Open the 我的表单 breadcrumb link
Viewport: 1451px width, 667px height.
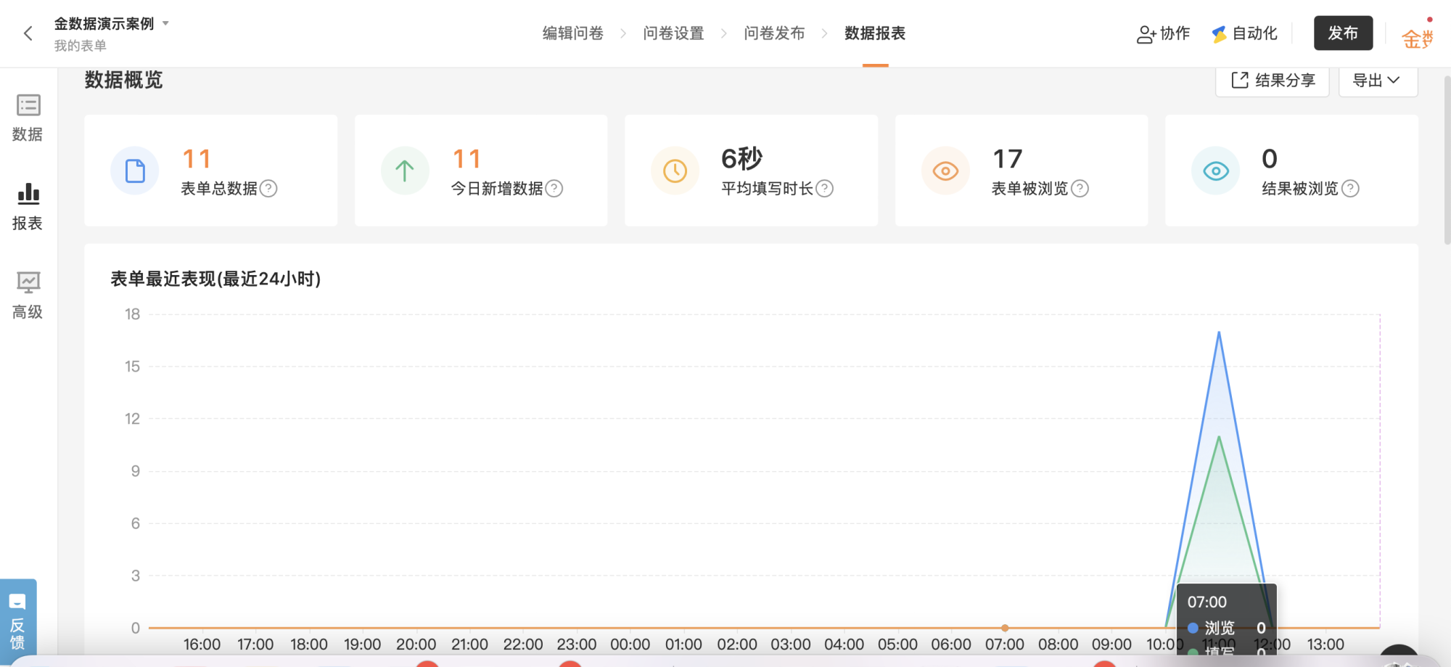pyautogui.click(x=80, y=46)
